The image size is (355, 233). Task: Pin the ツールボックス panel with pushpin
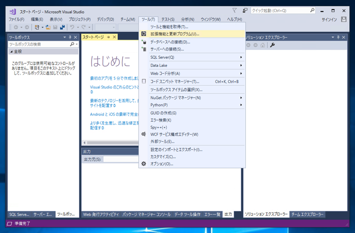point(70,37)
